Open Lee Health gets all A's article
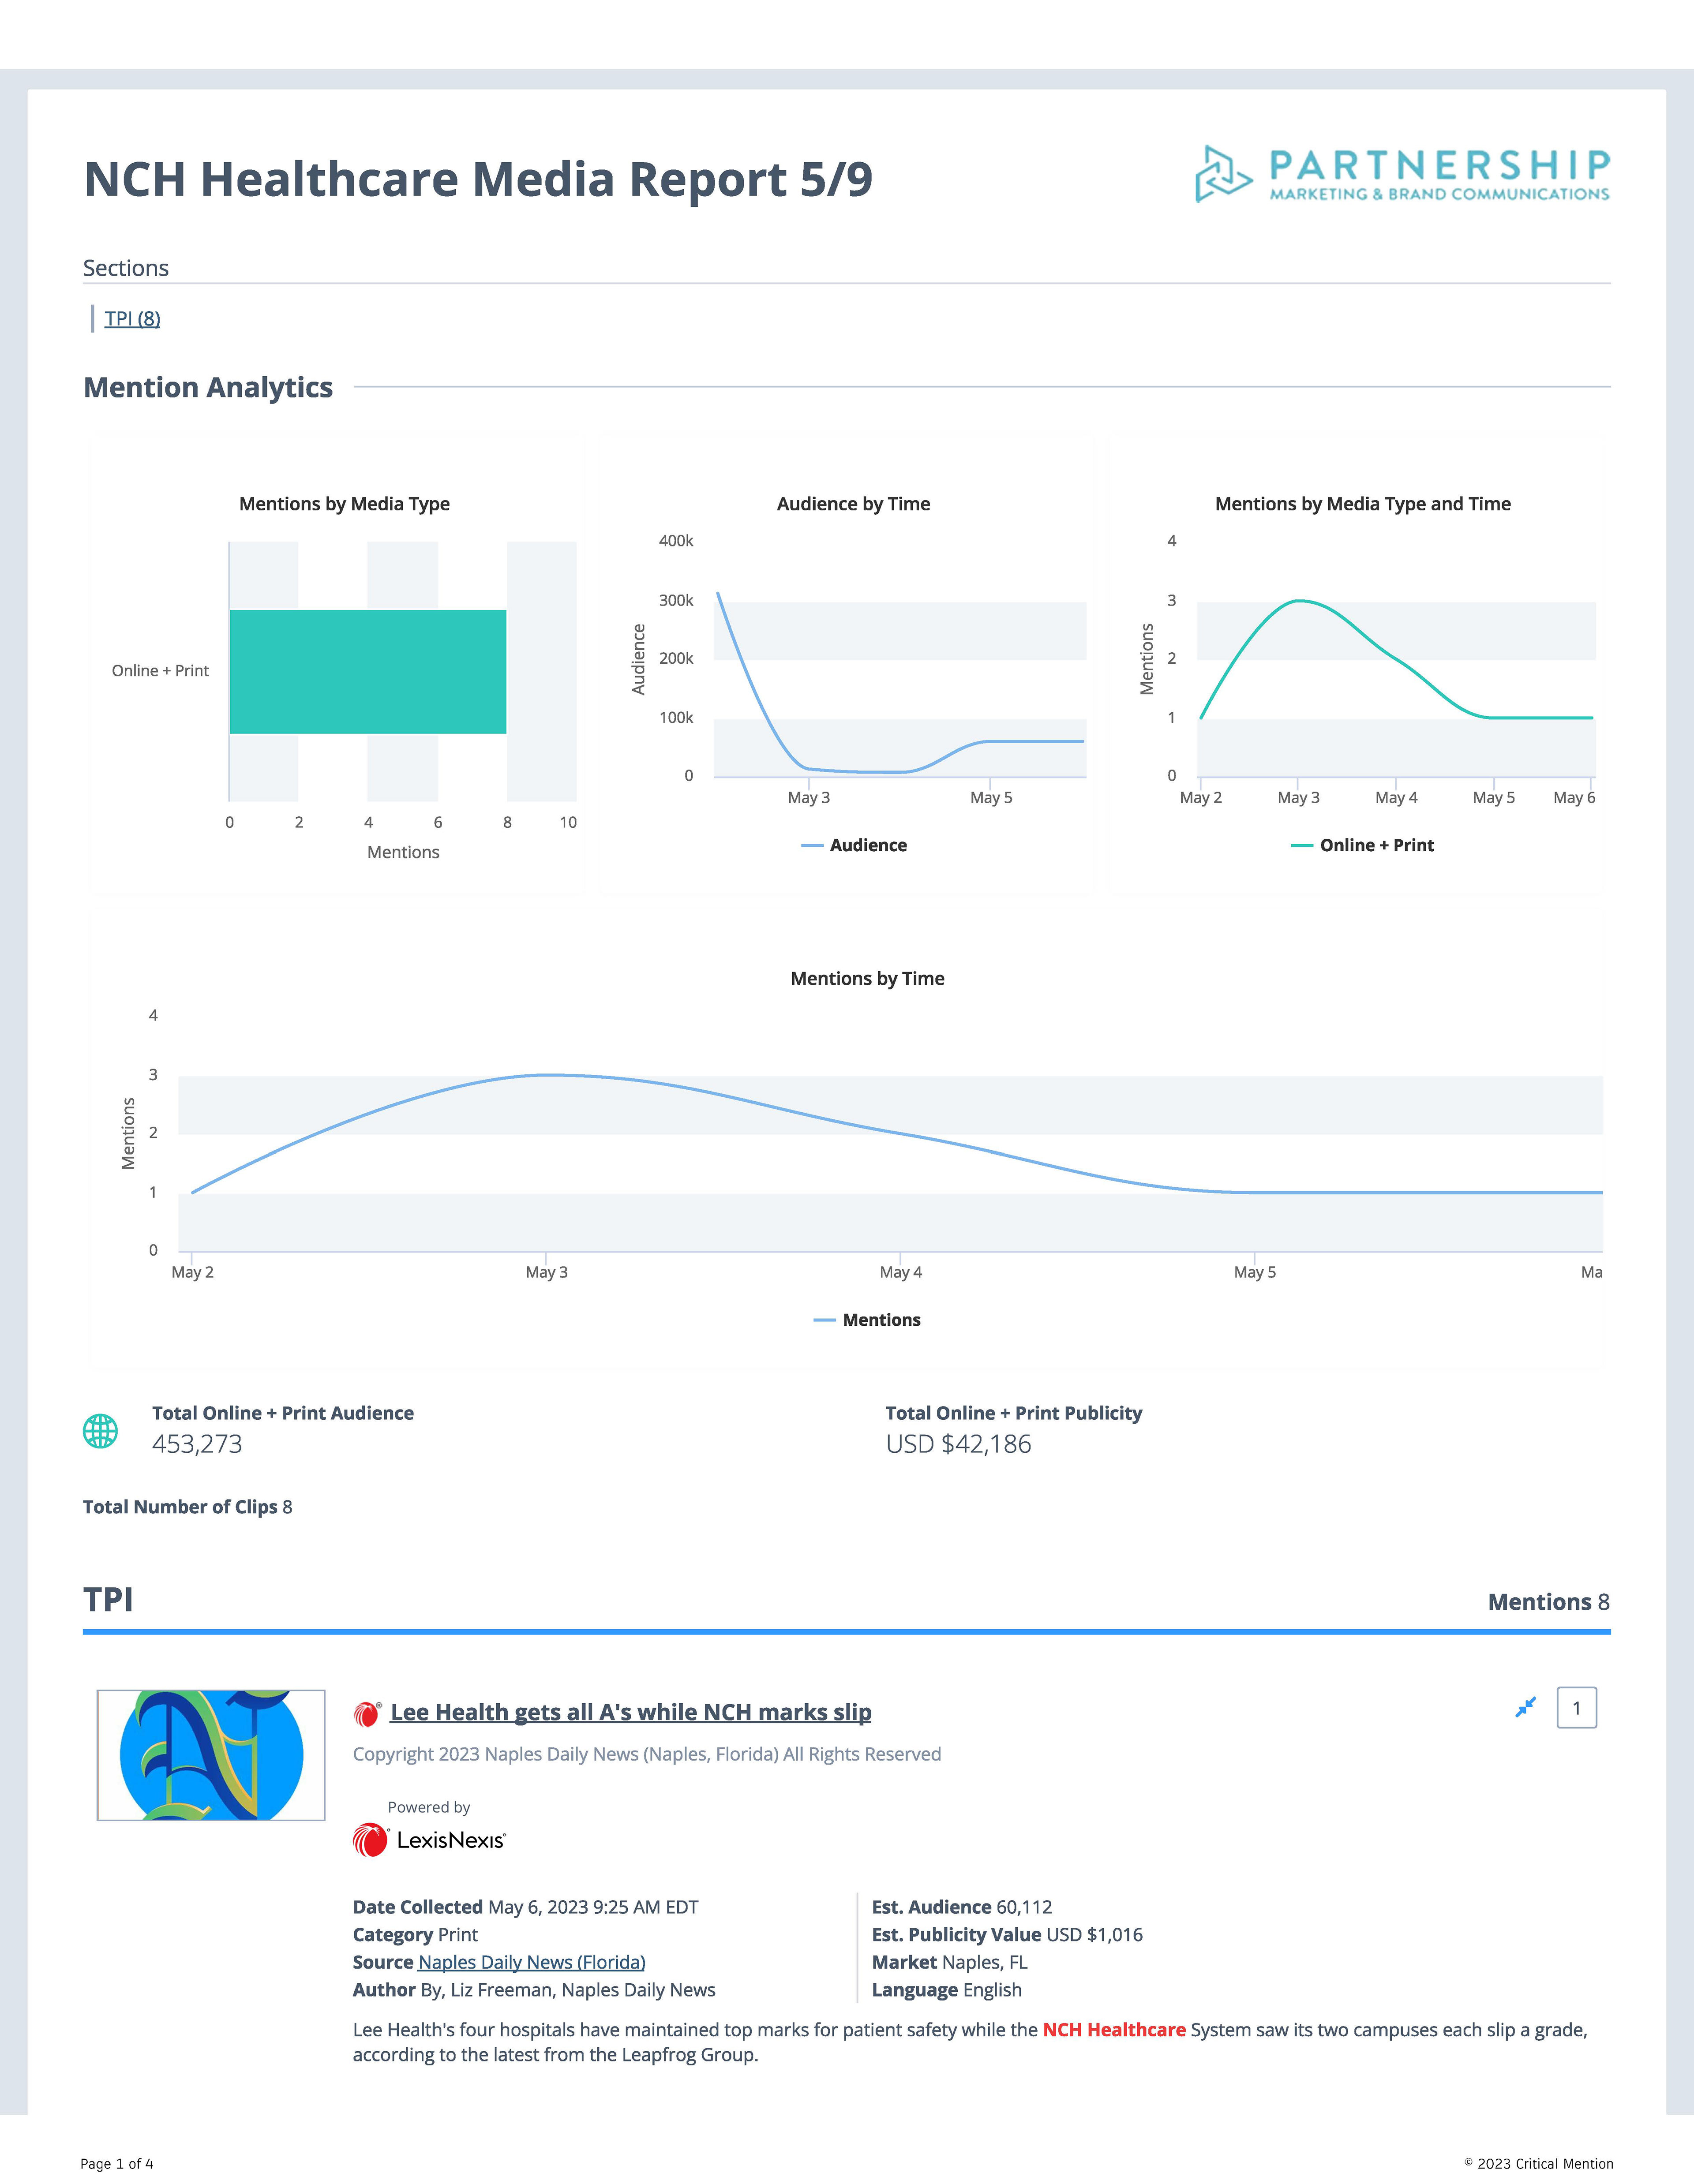Viewport: 1694px width, 2184px height. point(630,1712)
